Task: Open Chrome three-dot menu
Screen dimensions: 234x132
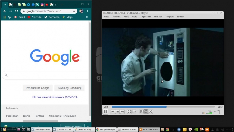Action: [87, 11]
